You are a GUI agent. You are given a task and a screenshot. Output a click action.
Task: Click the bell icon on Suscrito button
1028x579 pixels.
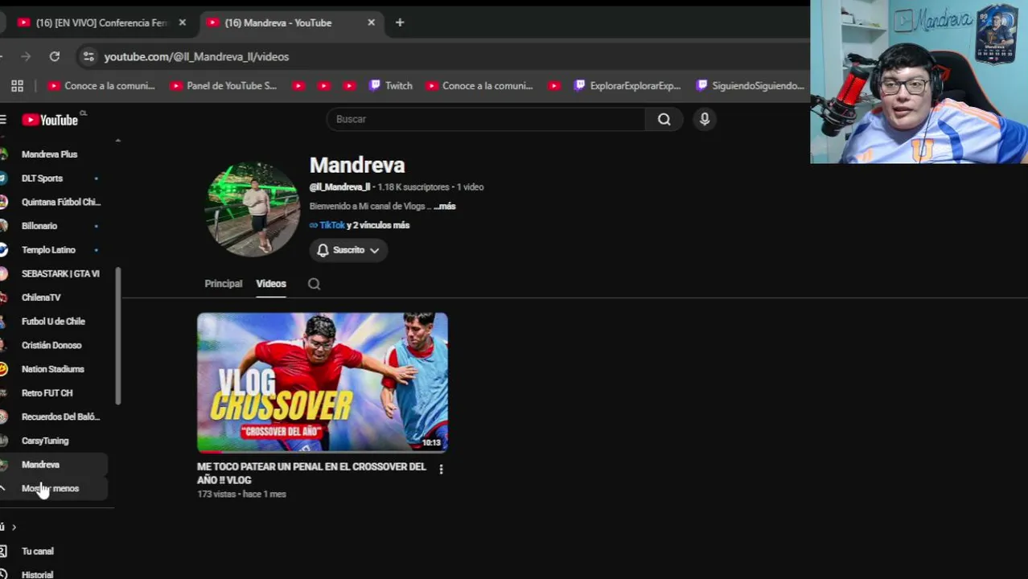[323, 250]
